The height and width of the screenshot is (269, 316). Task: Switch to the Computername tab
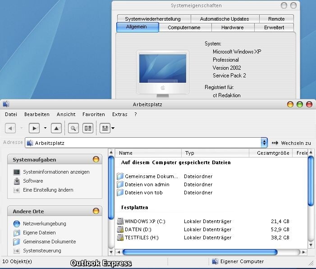[x=185, y=27]
